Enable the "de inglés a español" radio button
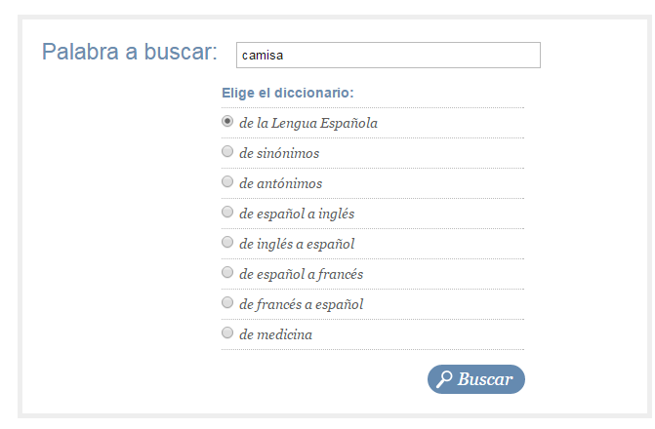 click(227, 243)
